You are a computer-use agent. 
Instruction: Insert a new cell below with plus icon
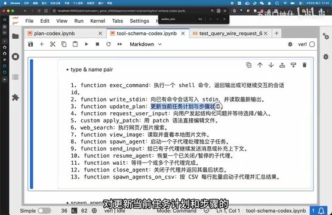pyautogui.click(x=42, y=44)
